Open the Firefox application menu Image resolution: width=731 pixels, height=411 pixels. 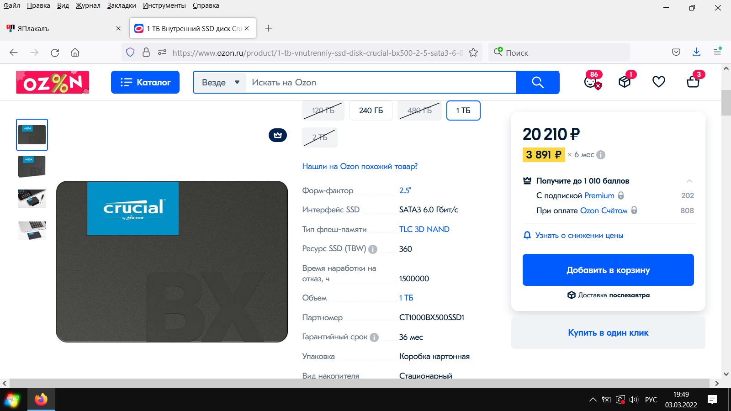[x=717, y=52]
